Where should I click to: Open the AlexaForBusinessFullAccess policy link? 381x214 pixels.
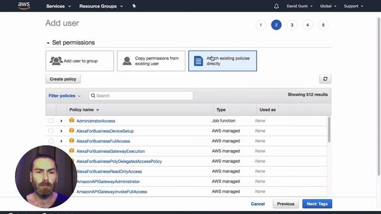103,141
